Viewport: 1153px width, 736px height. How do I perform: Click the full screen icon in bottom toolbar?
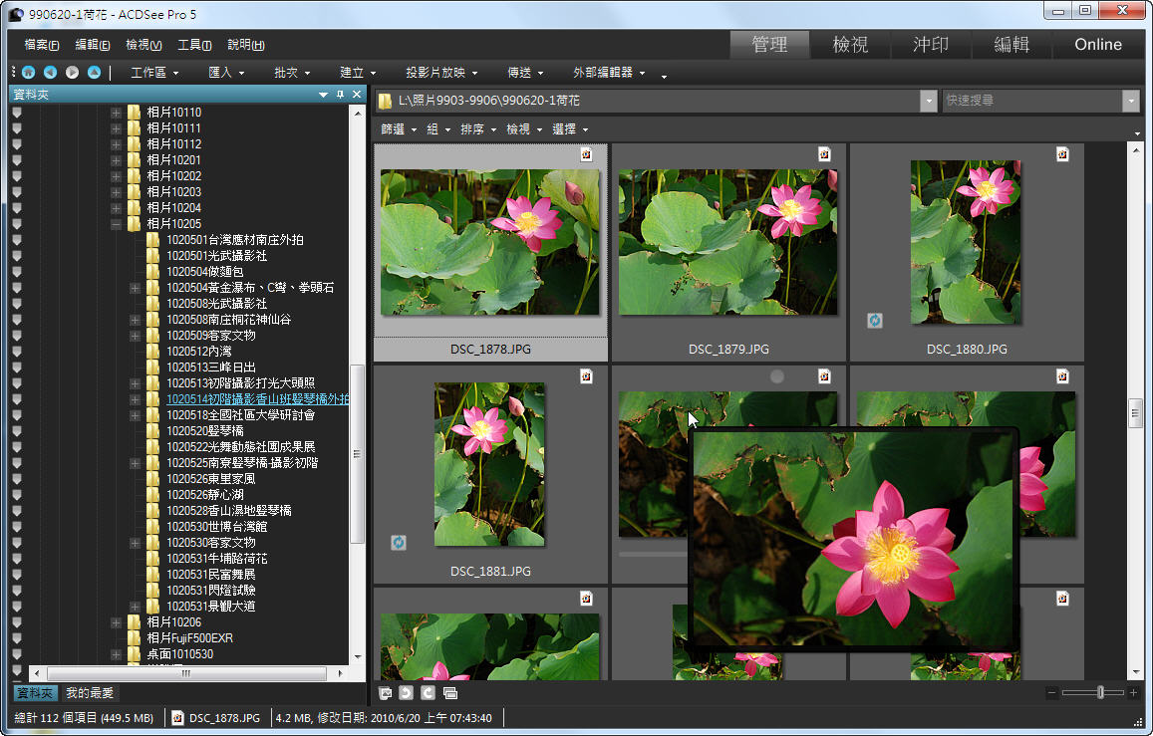(x=450, y=692)
